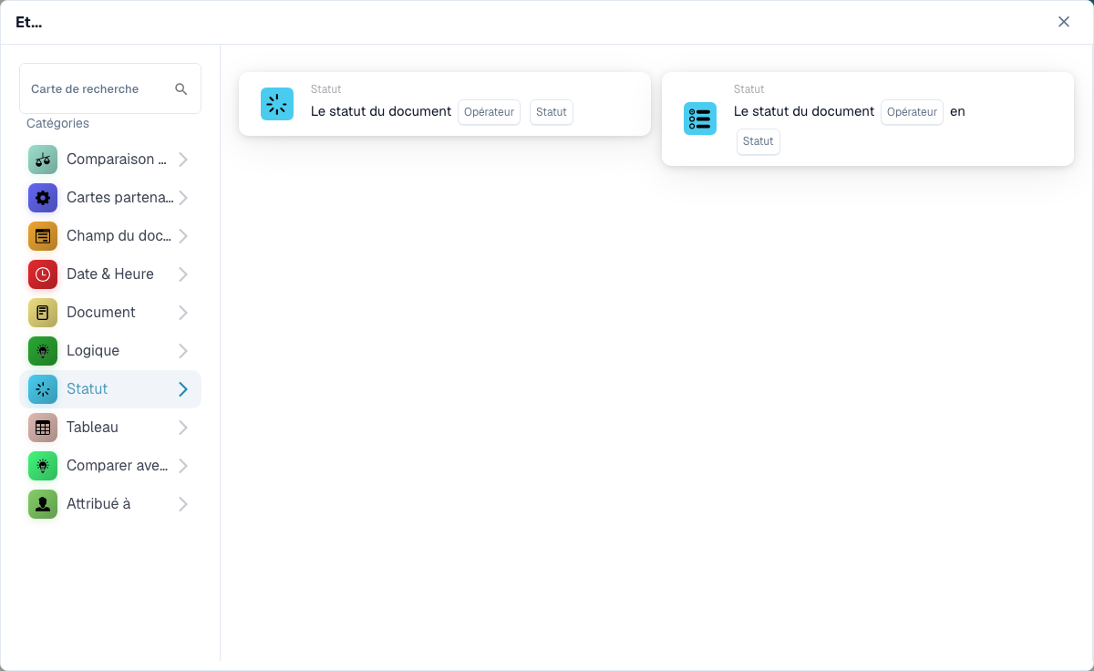
Task: Click the spinner icon on first Statut card
Action: 277,104
